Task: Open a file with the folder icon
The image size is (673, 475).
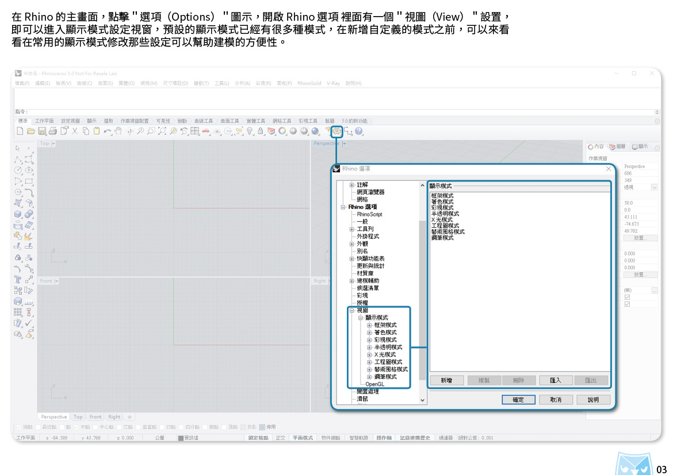Action: pyautogui.click(x=31, y=131)
